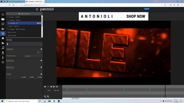184x103 pixels.
Task: Open Edge from the Windows taskbar
Action: click(x=54, y=101)
